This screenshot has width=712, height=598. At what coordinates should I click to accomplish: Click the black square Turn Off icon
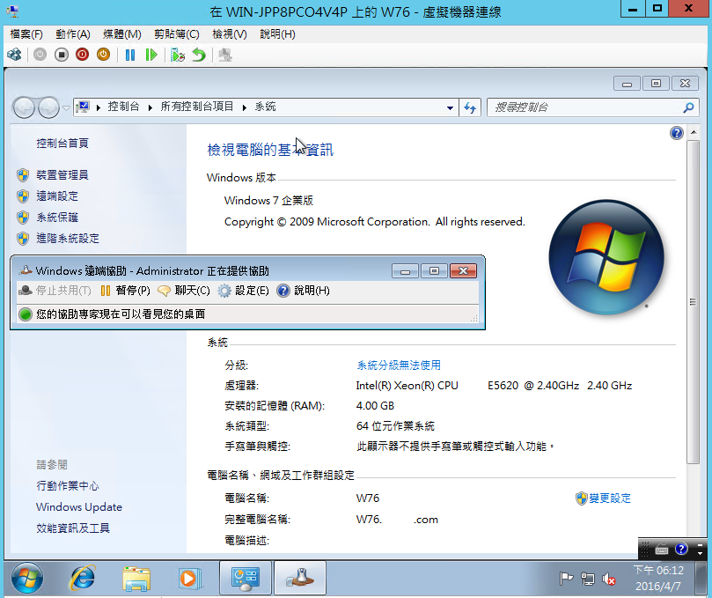click(62, 55)
